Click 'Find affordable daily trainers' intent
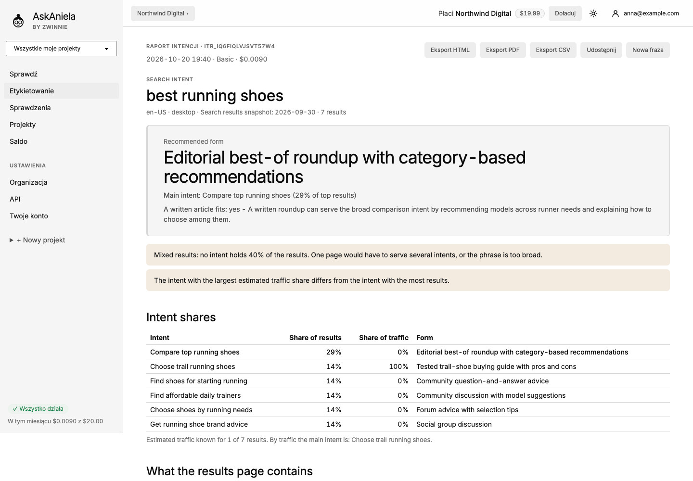693x481 pixels. click(x=195, y=395)
